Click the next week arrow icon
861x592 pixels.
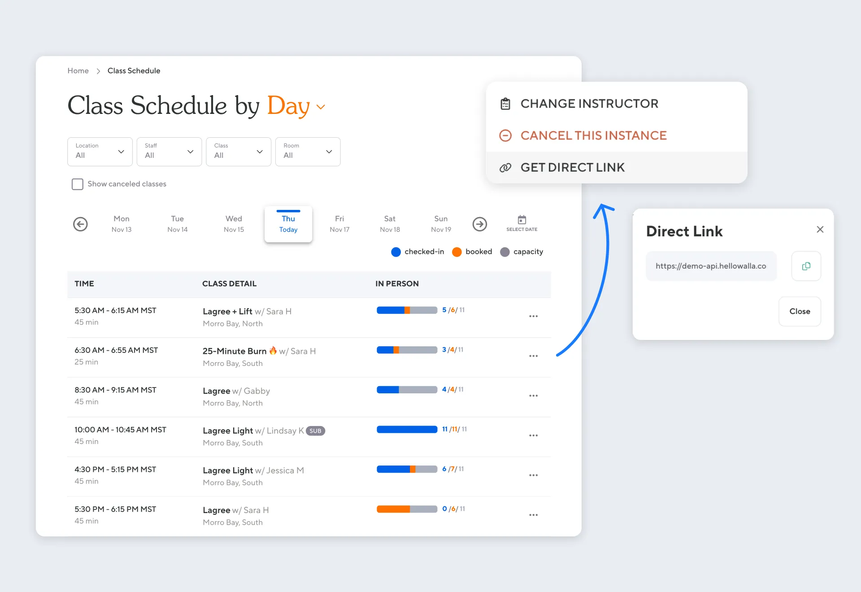pos(479,224)
